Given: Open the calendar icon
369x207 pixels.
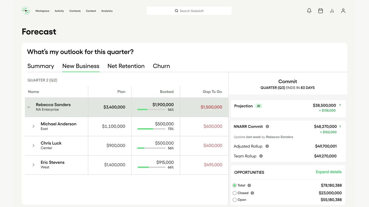Looking at the screenshot, I should [320, 11].
